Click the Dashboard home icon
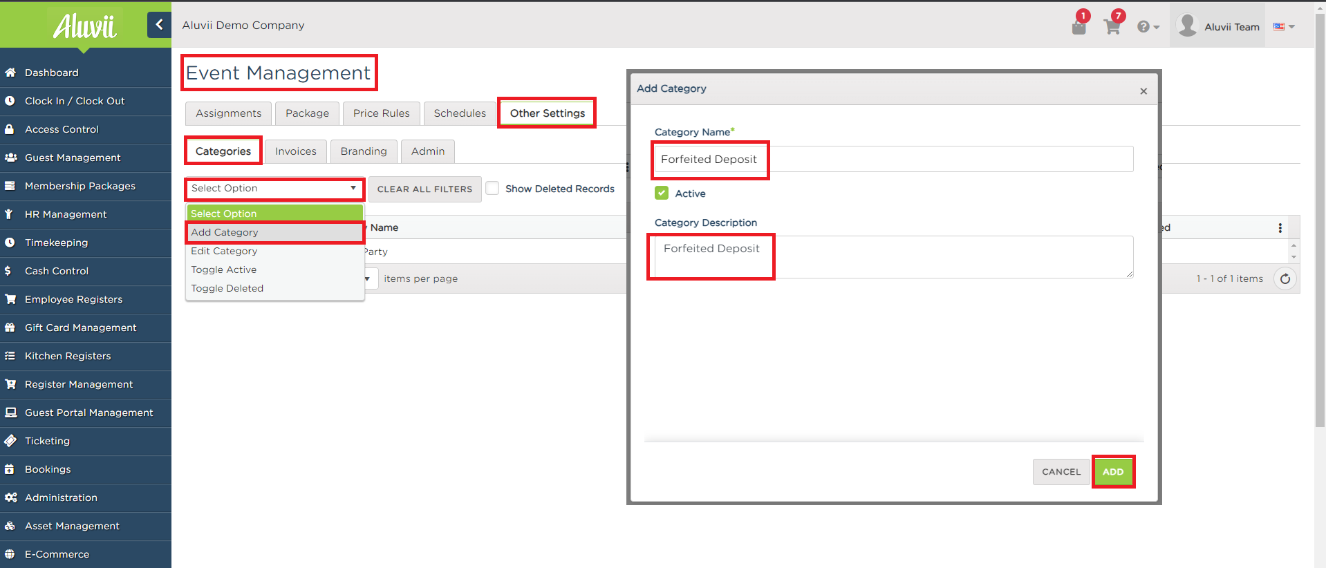This screenshot has height=568, width=1326. [10, 73]
